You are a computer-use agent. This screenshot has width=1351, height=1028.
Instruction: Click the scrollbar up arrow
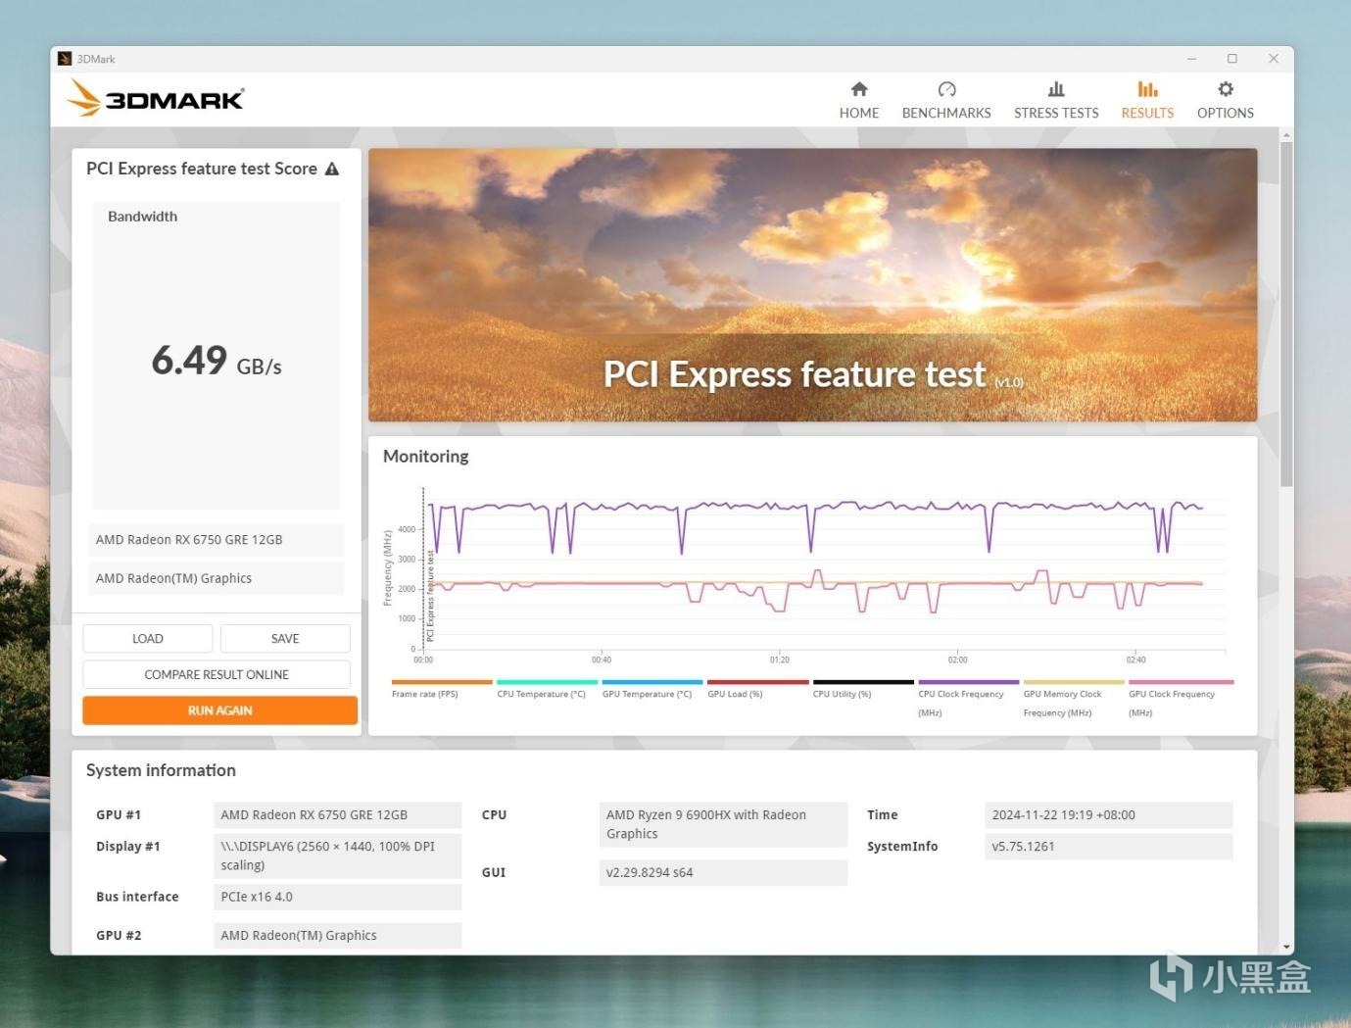point(1286,135)
